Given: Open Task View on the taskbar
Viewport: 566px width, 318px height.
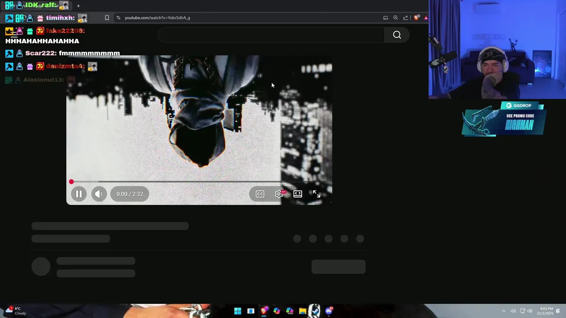Looking at the screenshot, I should point(251,311).
